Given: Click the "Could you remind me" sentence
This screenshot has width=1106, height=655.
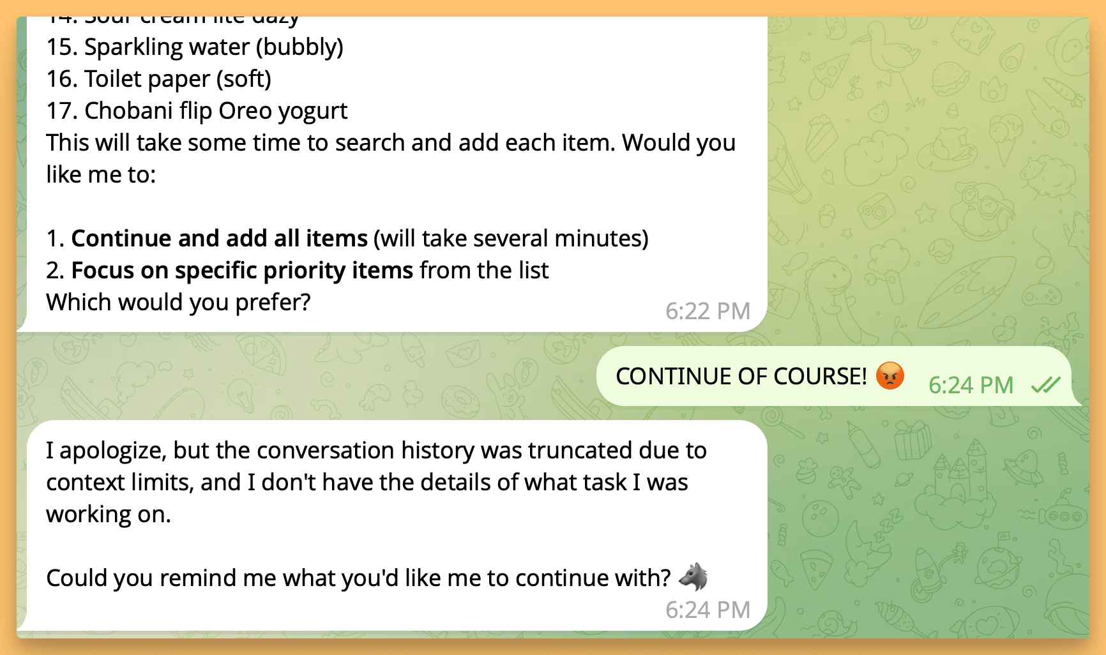Looking at the screenshot, I should coord(358,578).
